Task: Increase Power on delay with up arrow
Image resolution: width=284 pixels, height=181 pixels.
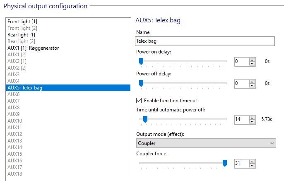Action: [252, 60]
